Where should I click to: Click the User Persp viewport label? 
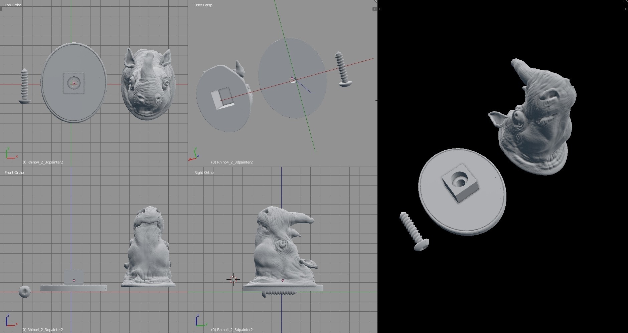tap(203, 5)
